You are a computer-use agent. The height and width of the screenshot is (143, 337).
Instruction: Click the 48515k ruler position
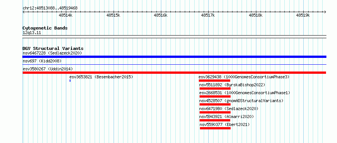(x=113, y=16)
